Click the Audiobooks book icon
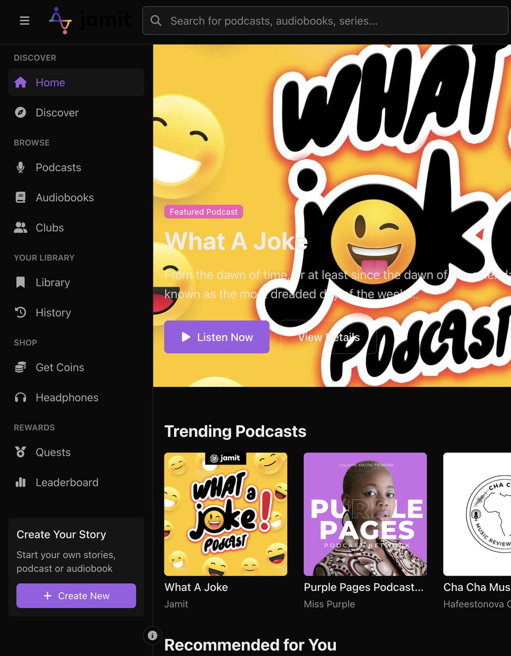511x656 pixels. point(21,197)
